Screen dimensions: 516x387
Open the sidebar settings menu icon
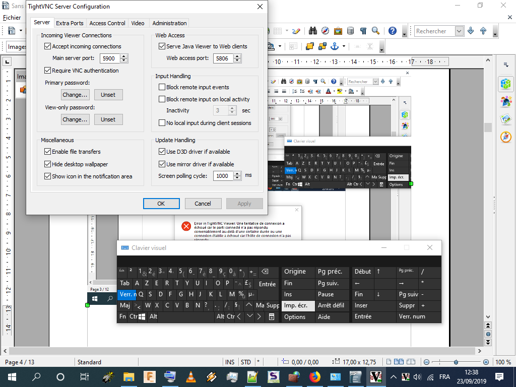506,64
